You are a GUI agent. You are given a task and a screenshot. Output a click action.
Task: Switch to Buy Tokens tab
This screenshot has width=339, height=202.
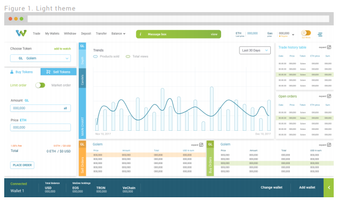pos(22,72)
